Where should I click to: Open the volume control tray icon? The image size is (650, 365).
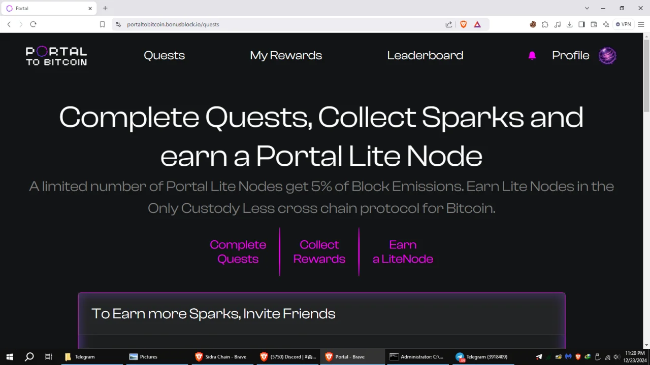[x=616, y=357]
